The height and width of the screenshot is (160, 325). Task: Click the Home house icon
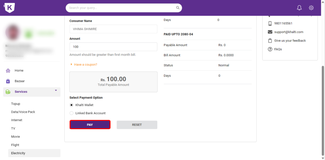pos(8,70)
